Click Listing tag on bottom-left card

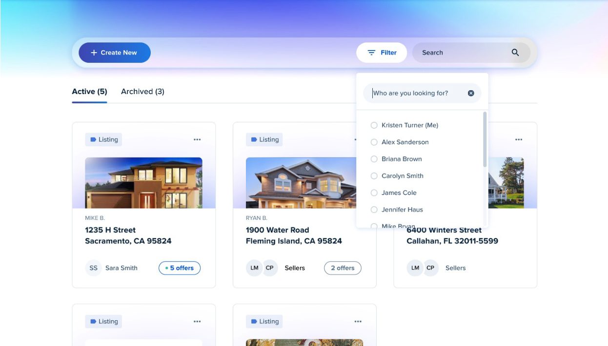pos(103,322)
